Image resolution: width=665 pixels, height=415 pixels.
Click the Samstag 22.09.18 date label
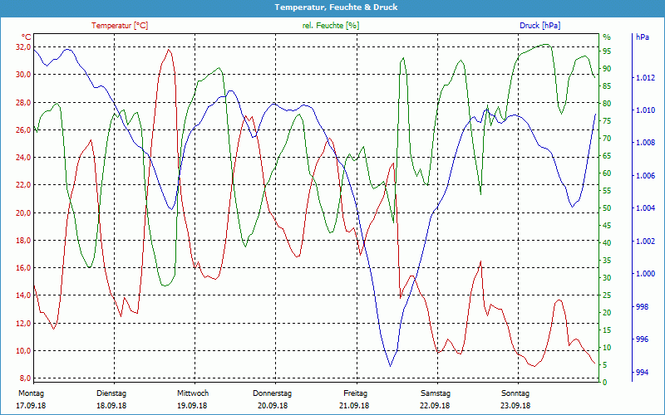point(435,399)
